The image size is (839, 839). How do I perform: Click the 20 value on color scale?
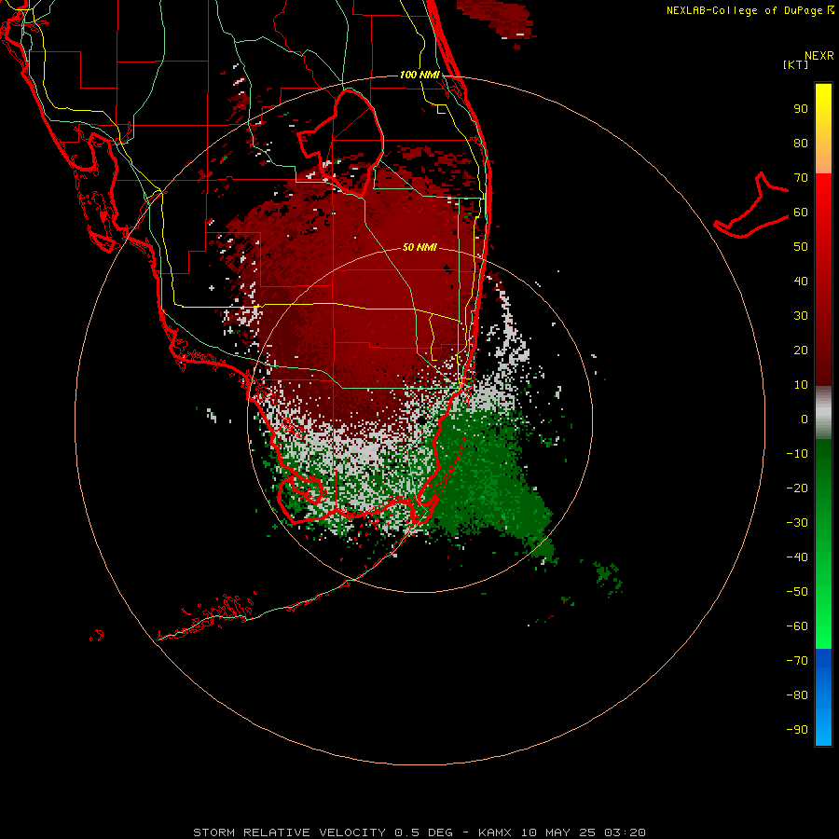coord(801,350)
